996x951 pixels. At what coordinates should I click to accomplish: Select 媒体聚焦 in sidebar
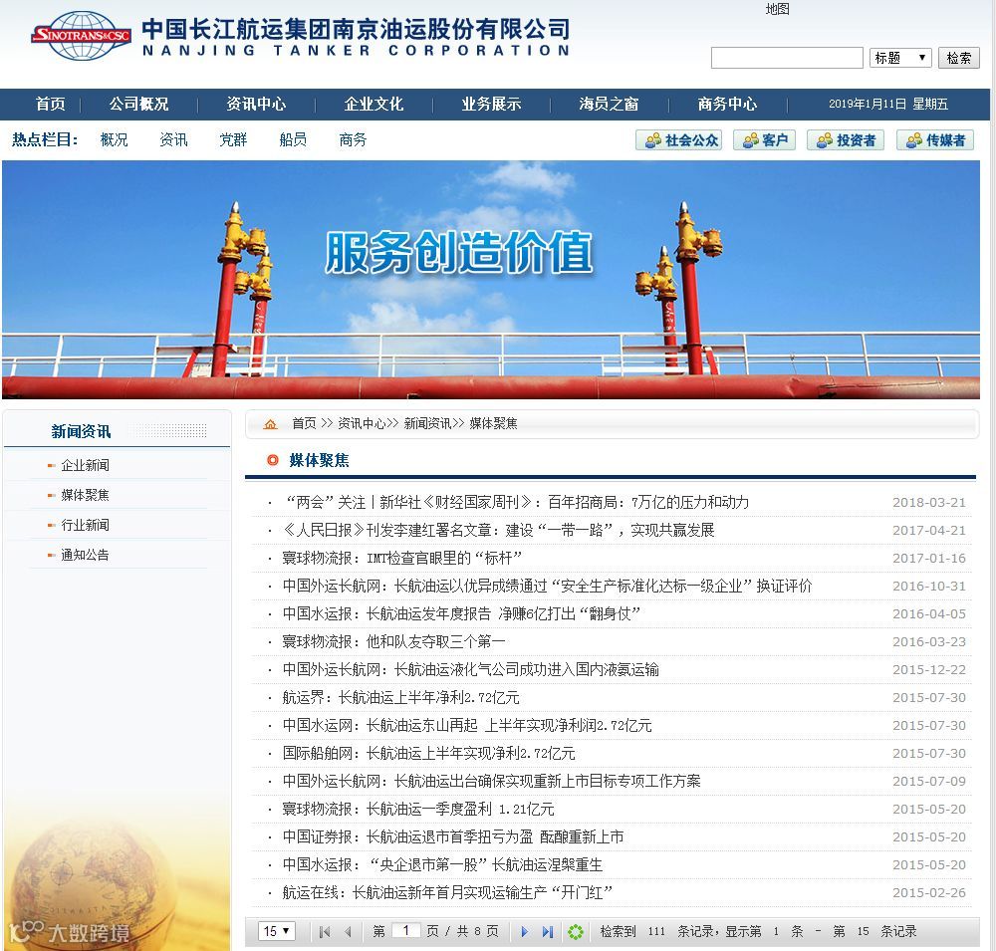(x=85, y=495)
